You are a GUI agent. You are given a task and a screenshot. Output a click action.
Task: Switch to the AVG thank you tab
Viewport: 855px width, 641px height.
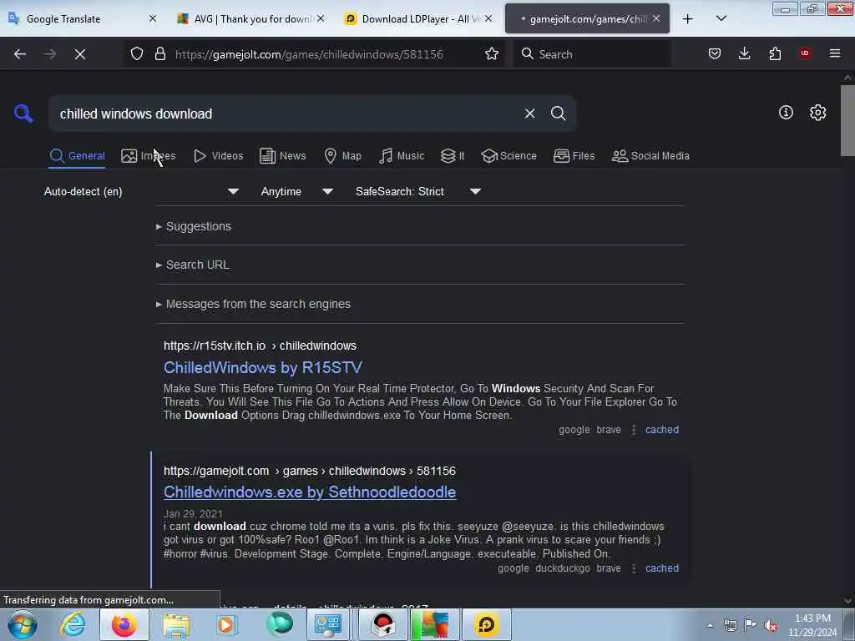[x=250, y=18]
